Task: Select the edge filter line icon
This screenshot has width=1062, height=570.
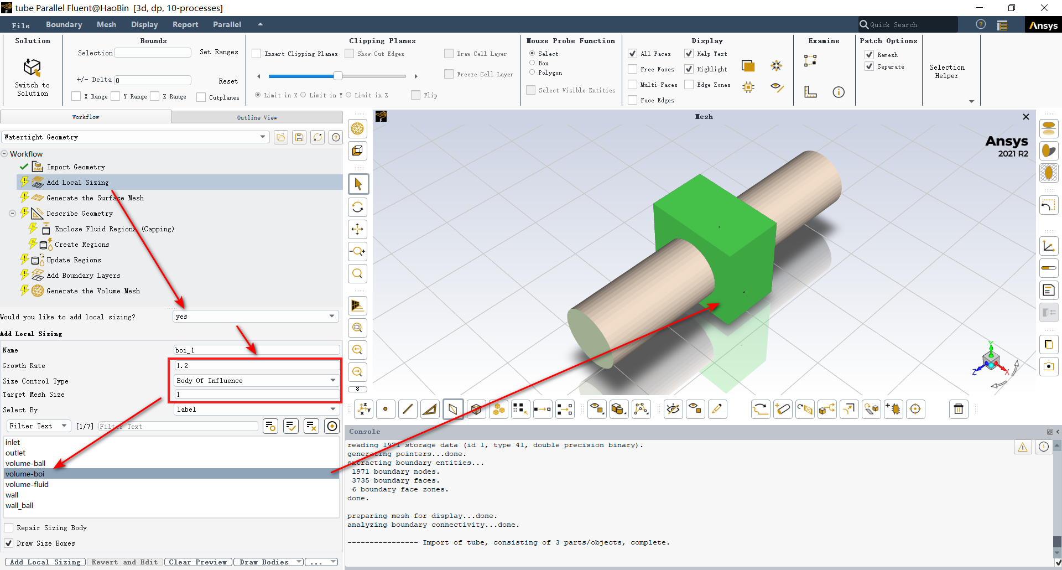Action: 408,409
